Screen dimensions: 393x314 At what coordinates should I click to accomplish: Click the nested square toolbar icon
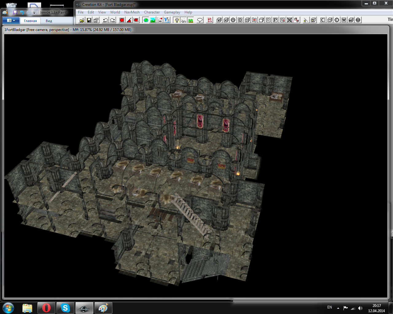coord(268,20)
